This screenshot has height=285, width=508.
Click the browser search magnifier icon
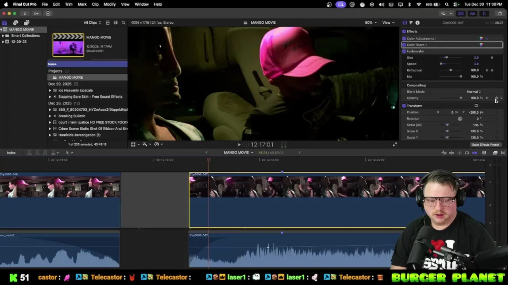point(123,23)
